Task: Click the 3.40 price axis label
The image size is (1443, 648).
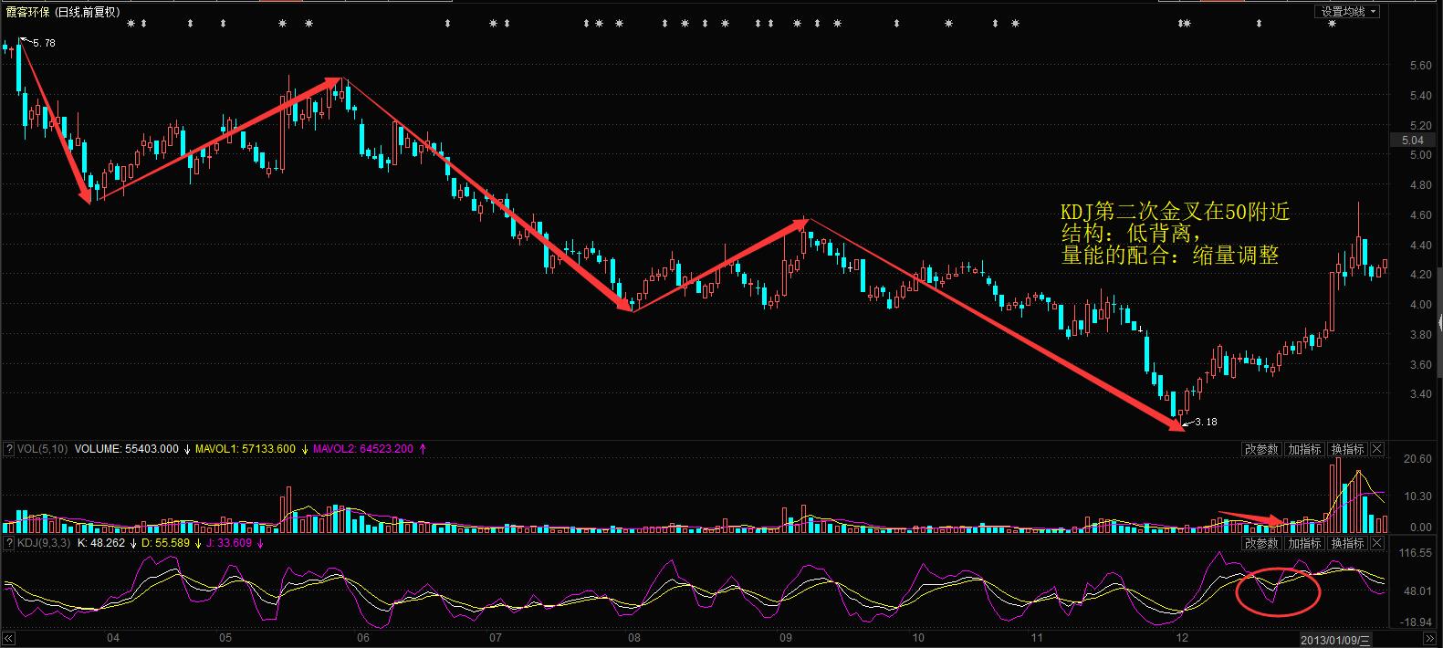Action: click(1420, 394)
